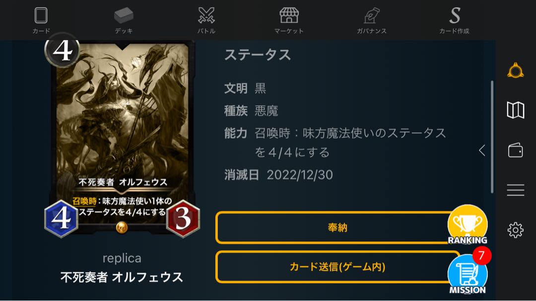Click the 奉納 button
The image size is (536, 301).
coord(337,227)
